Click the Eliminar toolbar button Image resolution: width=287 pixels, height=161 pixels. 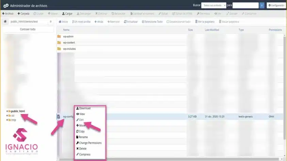click(x=101, y=14)
